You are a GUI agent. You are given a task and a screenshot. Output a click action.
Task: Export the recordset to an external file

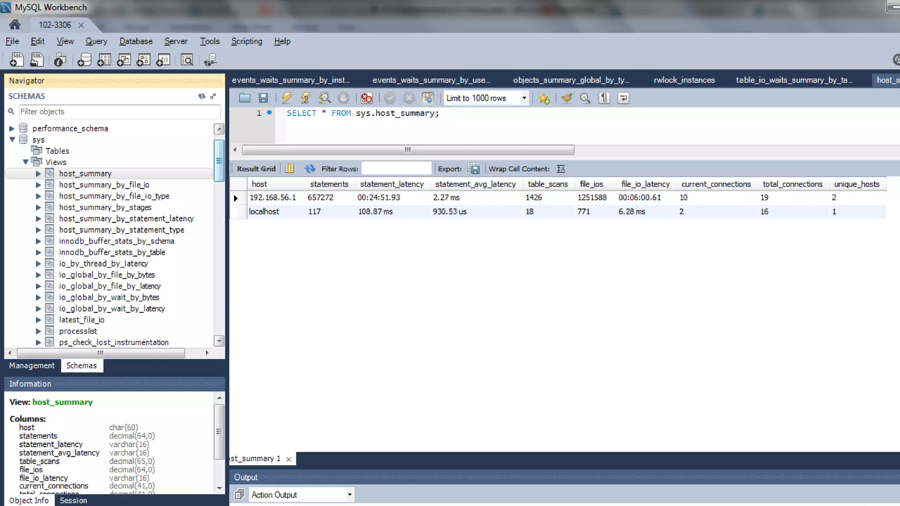[473, 169]
